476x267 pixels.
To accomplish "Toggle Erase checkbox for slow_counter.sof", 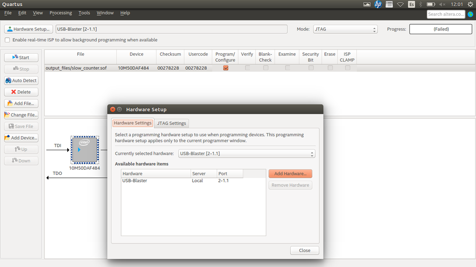I will (330, 68).
